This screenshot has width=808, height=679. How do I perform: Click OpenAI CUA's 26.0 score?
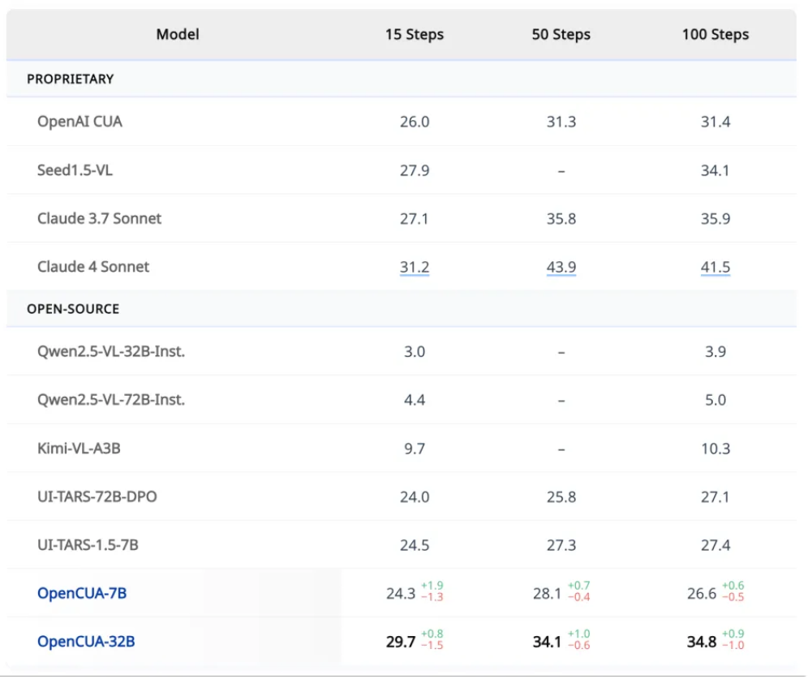coord(415,122)
